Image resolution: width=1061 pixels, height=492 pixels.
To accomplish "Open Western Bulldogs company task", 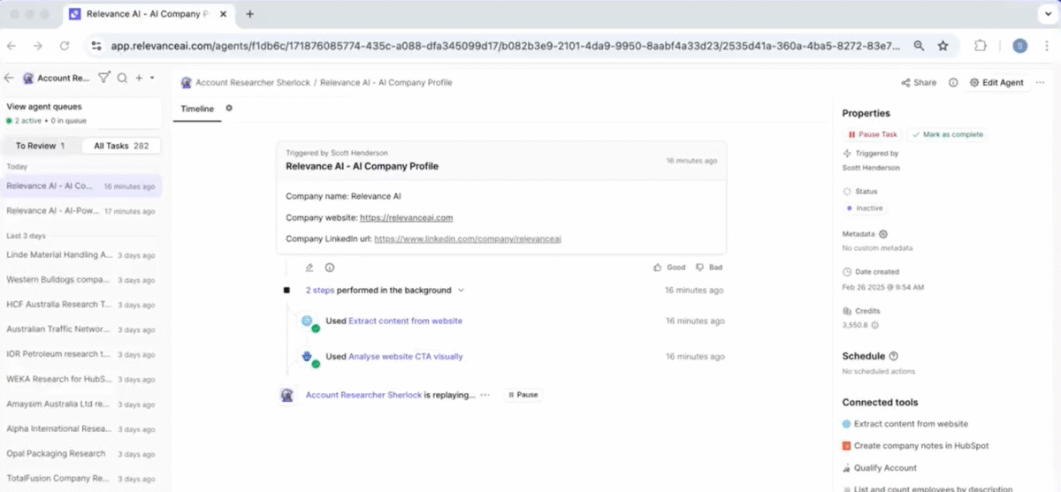I will (x=81, y=280).
